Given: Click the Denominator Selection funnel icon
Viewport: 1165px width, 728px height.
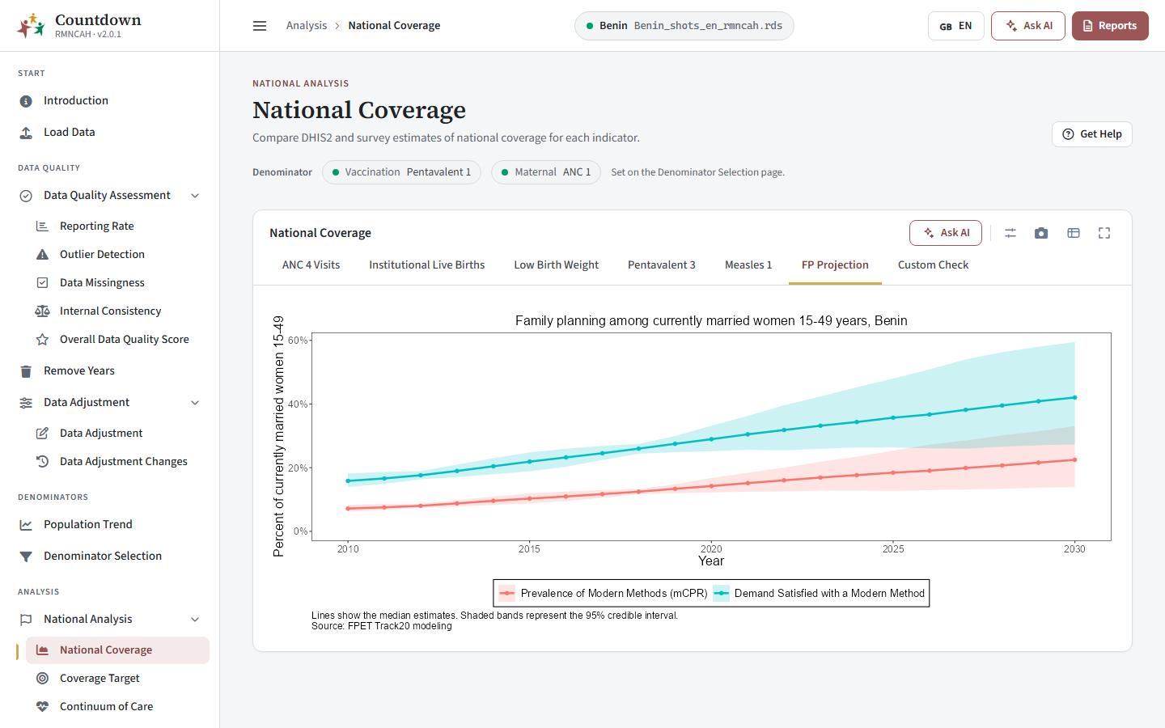Looking at the screenshot, I should (x=26, y=557).
